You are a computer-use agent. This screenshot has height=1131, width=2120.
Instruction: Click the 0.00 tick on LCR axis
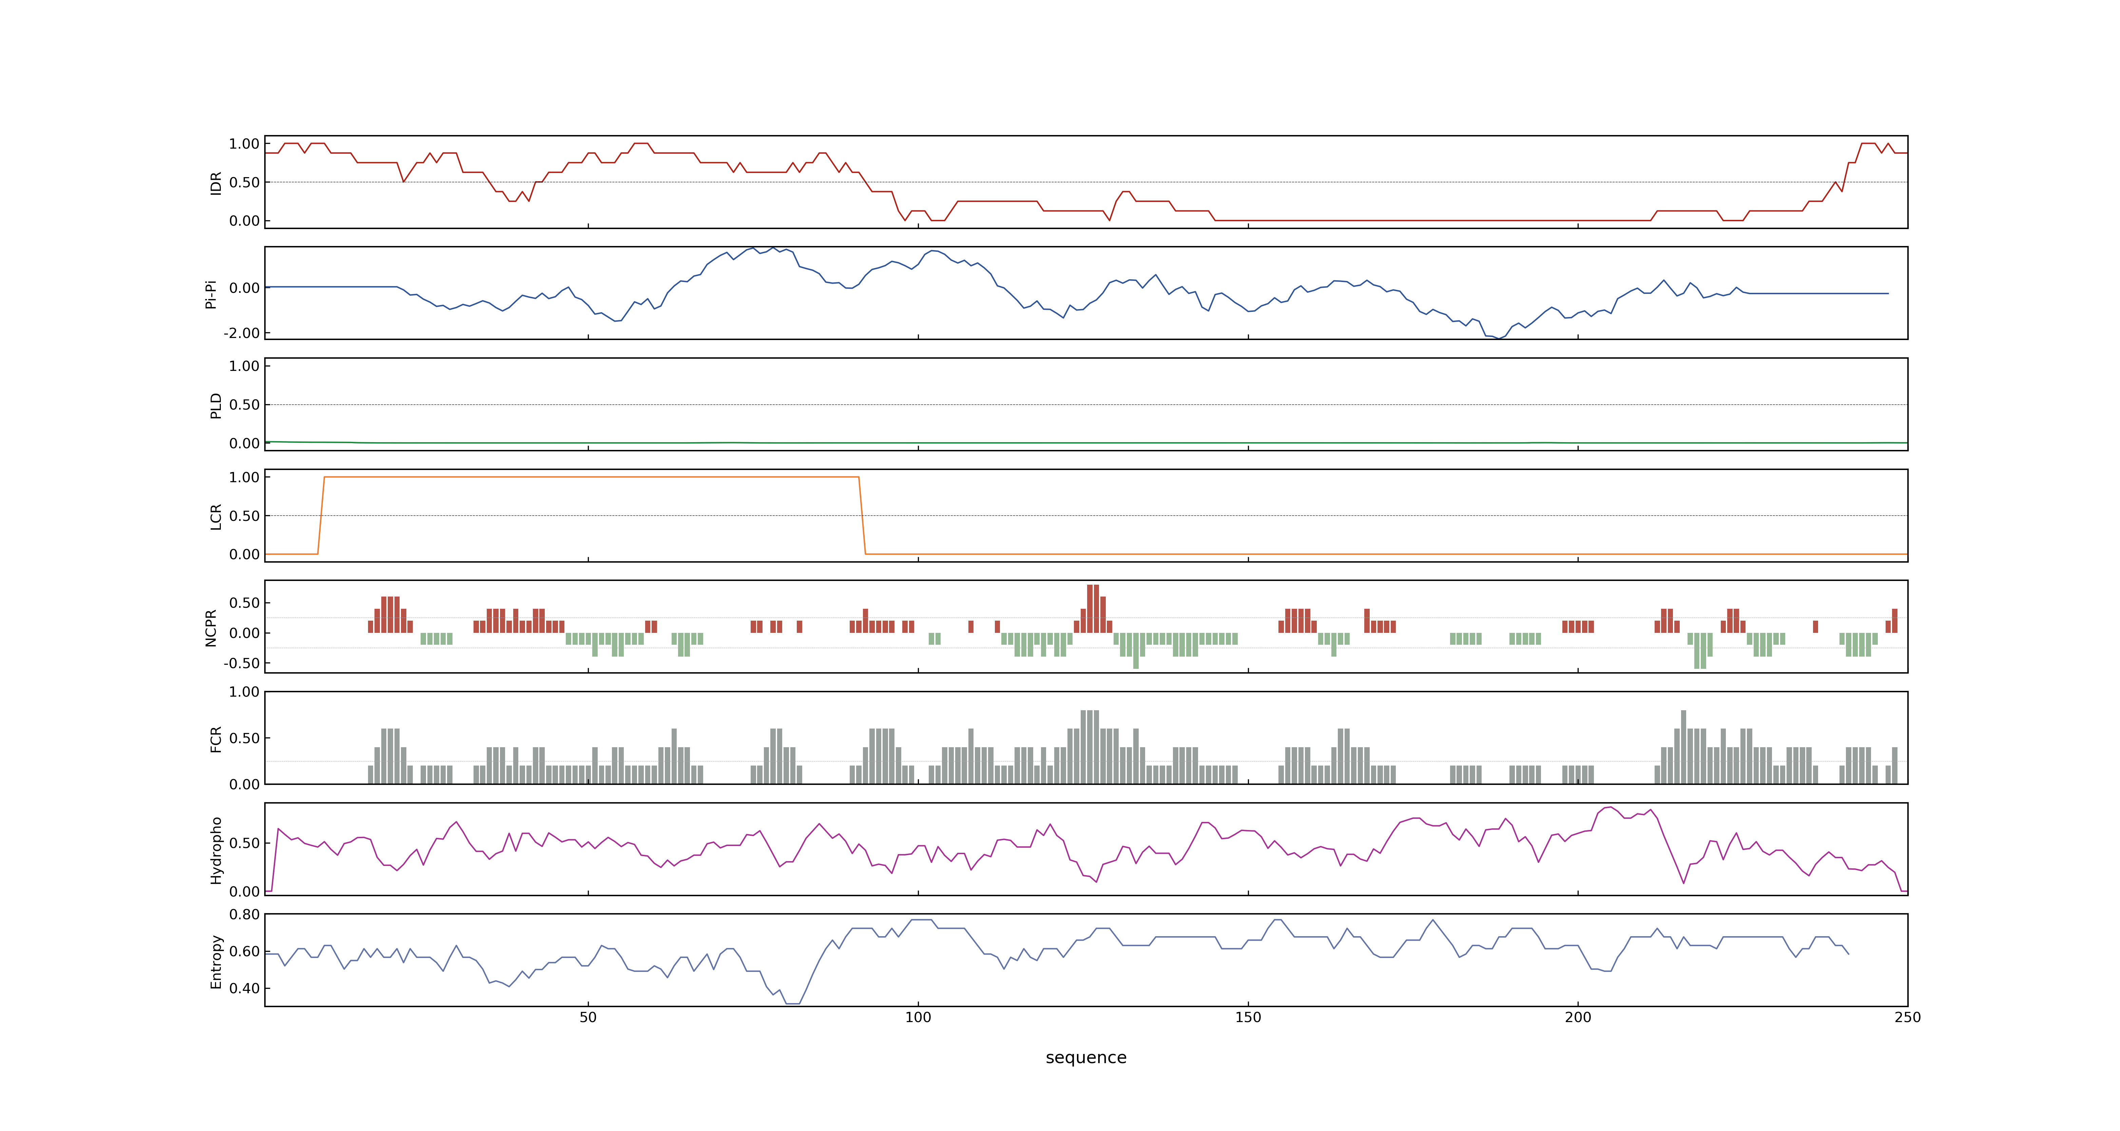click(245, 555)
